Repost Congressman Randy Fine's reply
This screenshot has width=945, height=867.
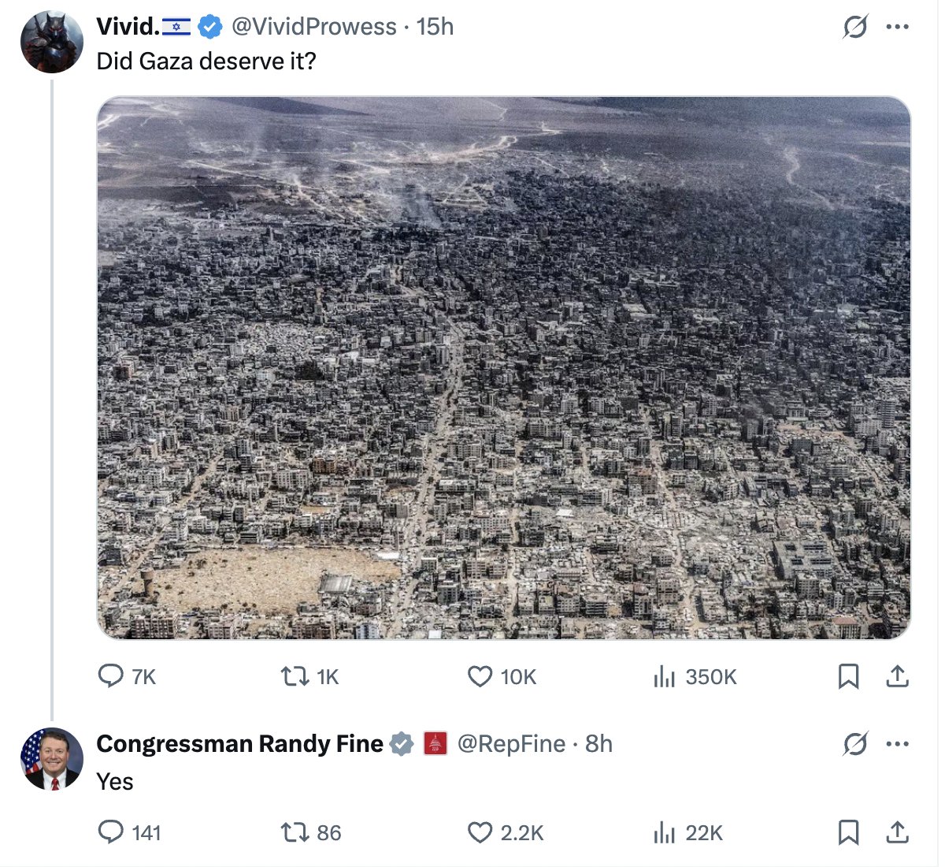pyautogui.click(x=295, y=832)
